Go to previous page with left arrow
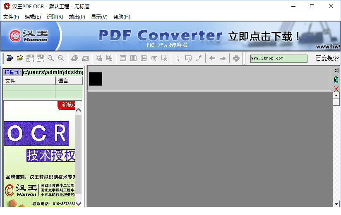 click(212, 58)
